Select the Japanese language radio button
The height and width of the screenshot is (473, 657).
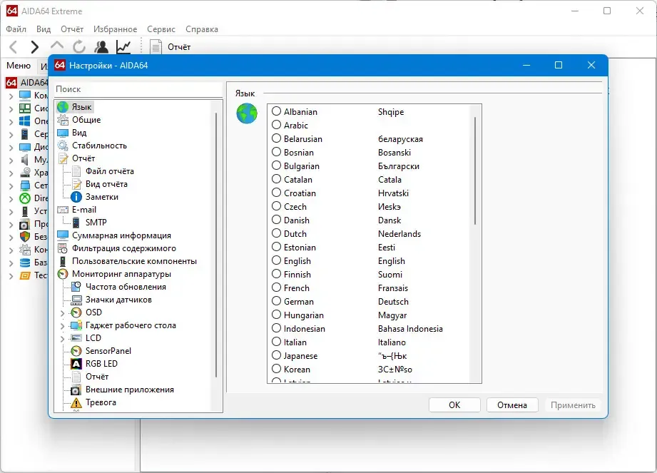click(x=276, y=355)
